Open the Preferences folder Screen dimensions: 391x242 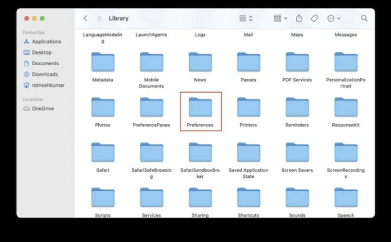(200, 108)
